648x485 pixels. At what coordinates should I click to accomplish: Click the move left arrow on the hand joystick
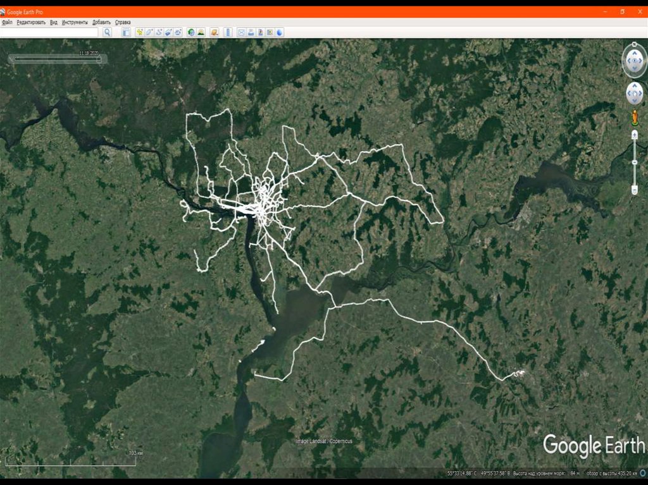click(629, 93)
